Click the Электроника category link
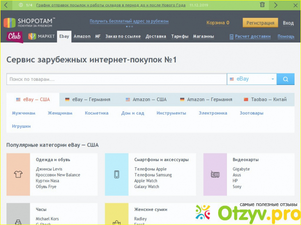 tap(213, 113)
